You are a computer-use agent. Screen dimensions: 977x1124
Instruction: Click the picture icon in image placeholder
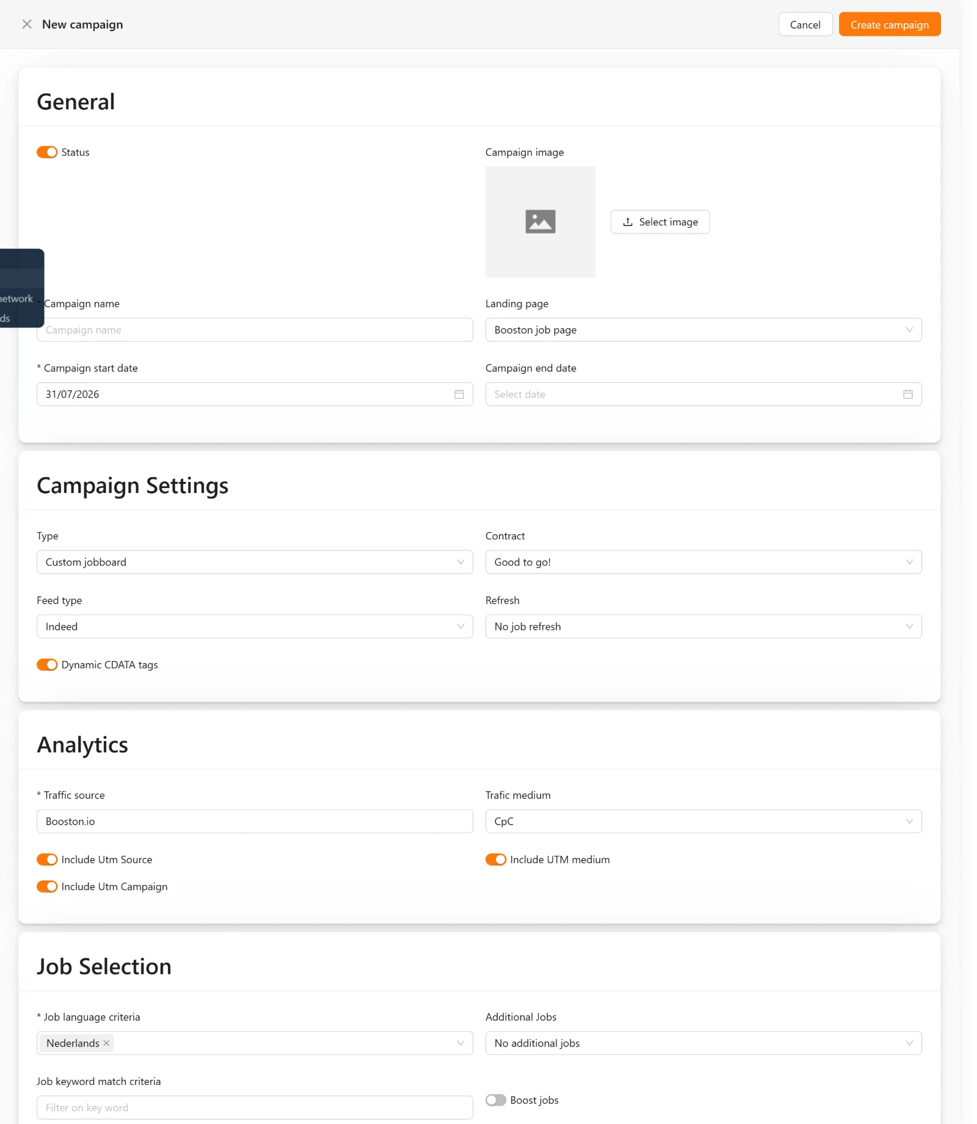click(x=540, y=222)
